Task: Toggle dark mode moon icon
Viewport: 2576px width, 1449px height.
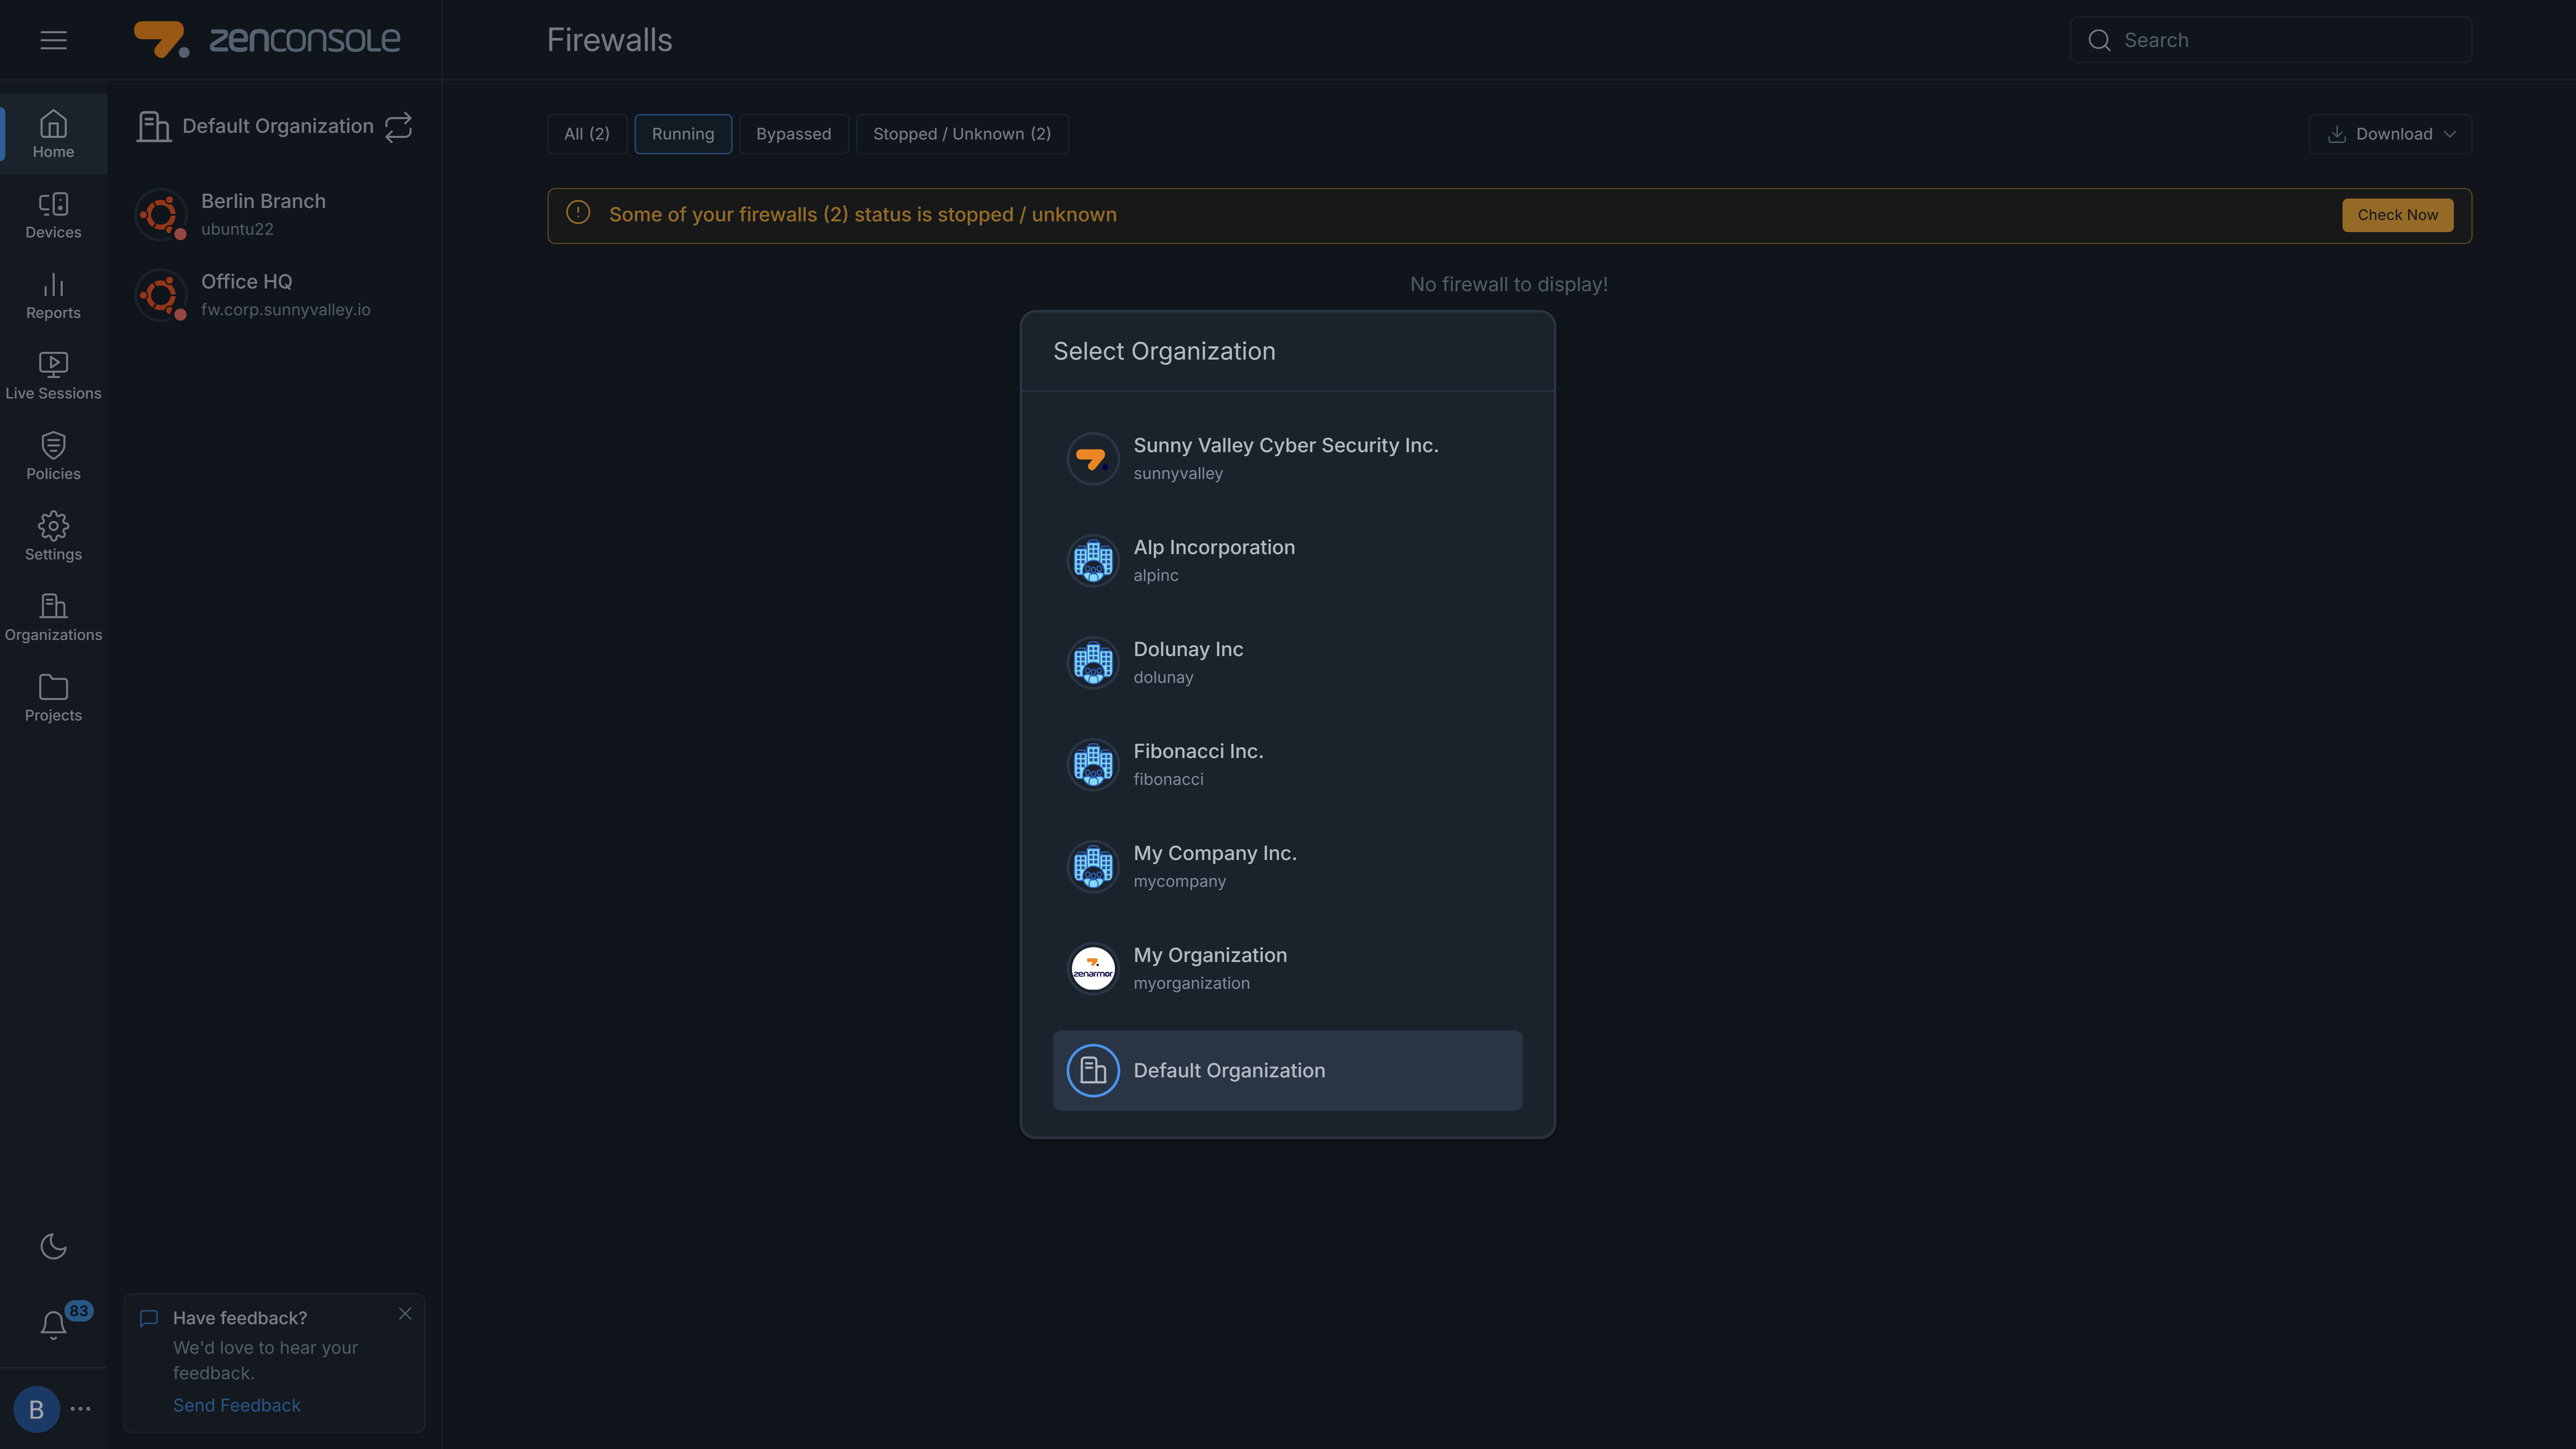Action: 53,1246
